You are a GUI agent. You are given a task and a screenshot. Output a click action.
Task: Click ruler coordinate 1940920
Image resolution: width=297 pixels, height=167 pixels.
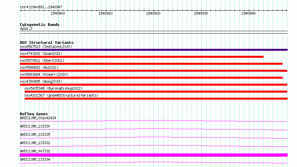[153, 13]
